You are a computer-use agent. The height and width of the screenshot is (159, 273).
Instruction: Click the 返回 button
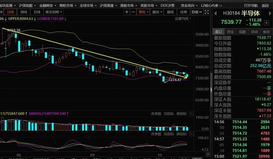(x=265, y=6)
